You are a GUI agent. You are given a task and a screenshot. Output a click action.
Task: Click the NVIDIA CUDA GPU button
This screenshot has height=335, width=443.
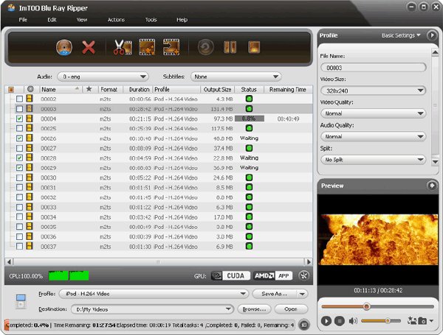point(230,275)
